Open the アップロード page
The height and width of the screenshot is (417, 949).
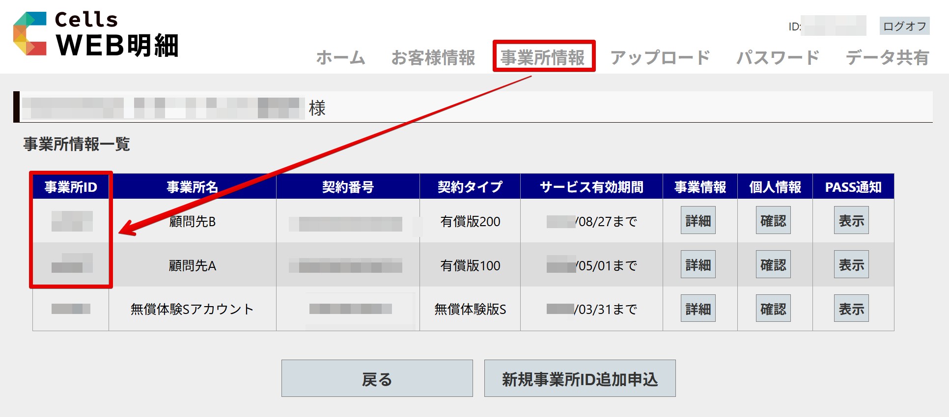(660, 57)
